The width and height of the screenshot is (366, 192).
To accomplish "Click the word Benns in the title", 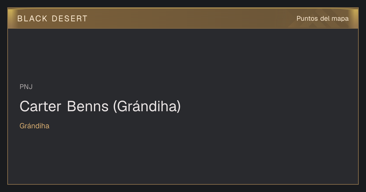I will tap(88, 106).
